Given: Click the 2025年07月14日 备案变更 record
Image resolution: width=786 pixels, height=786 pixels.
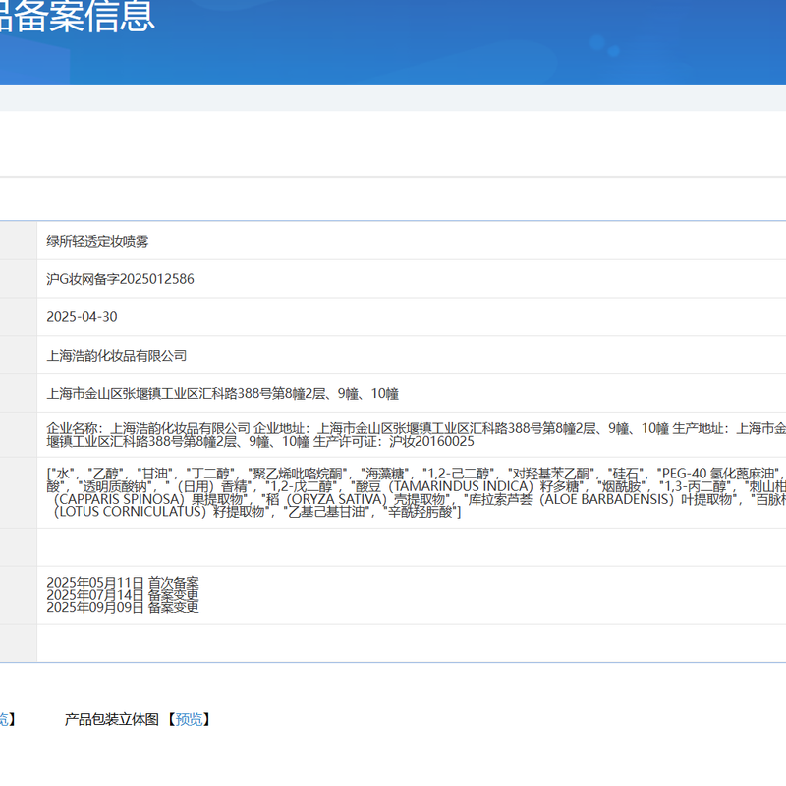Looking at the screenshot, I should coord(122,595).
